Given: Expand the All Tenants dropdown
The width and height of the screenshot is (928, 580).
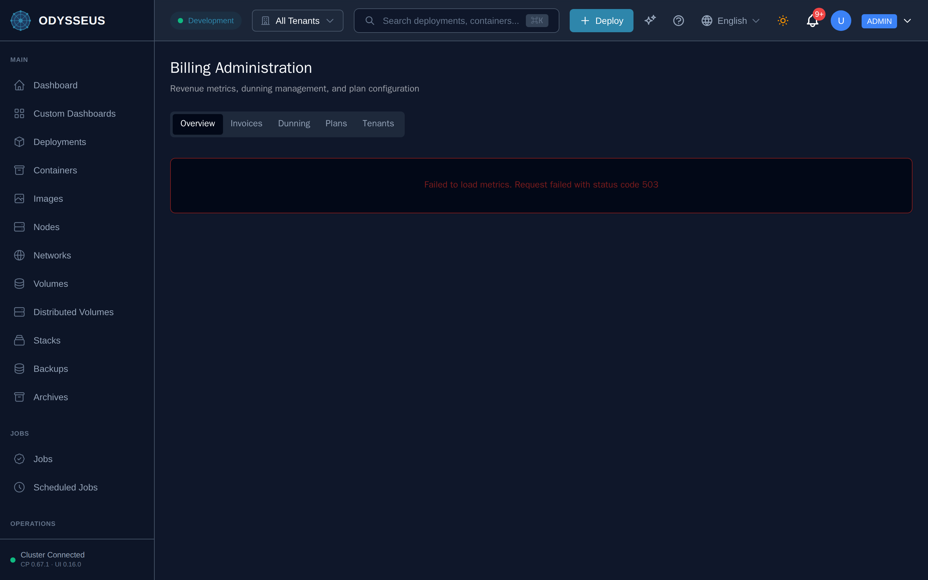Looking at the screenshot, I should (x=298, y=21).
